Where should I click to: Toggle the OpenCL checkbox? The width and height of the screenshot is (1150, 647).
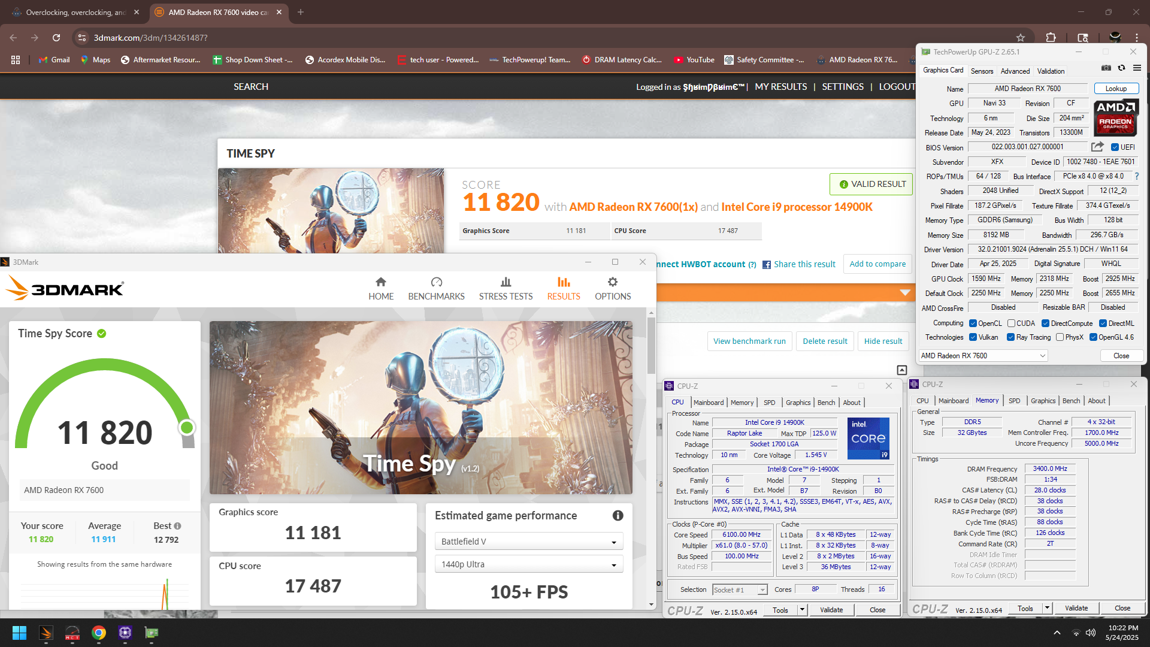973,323
